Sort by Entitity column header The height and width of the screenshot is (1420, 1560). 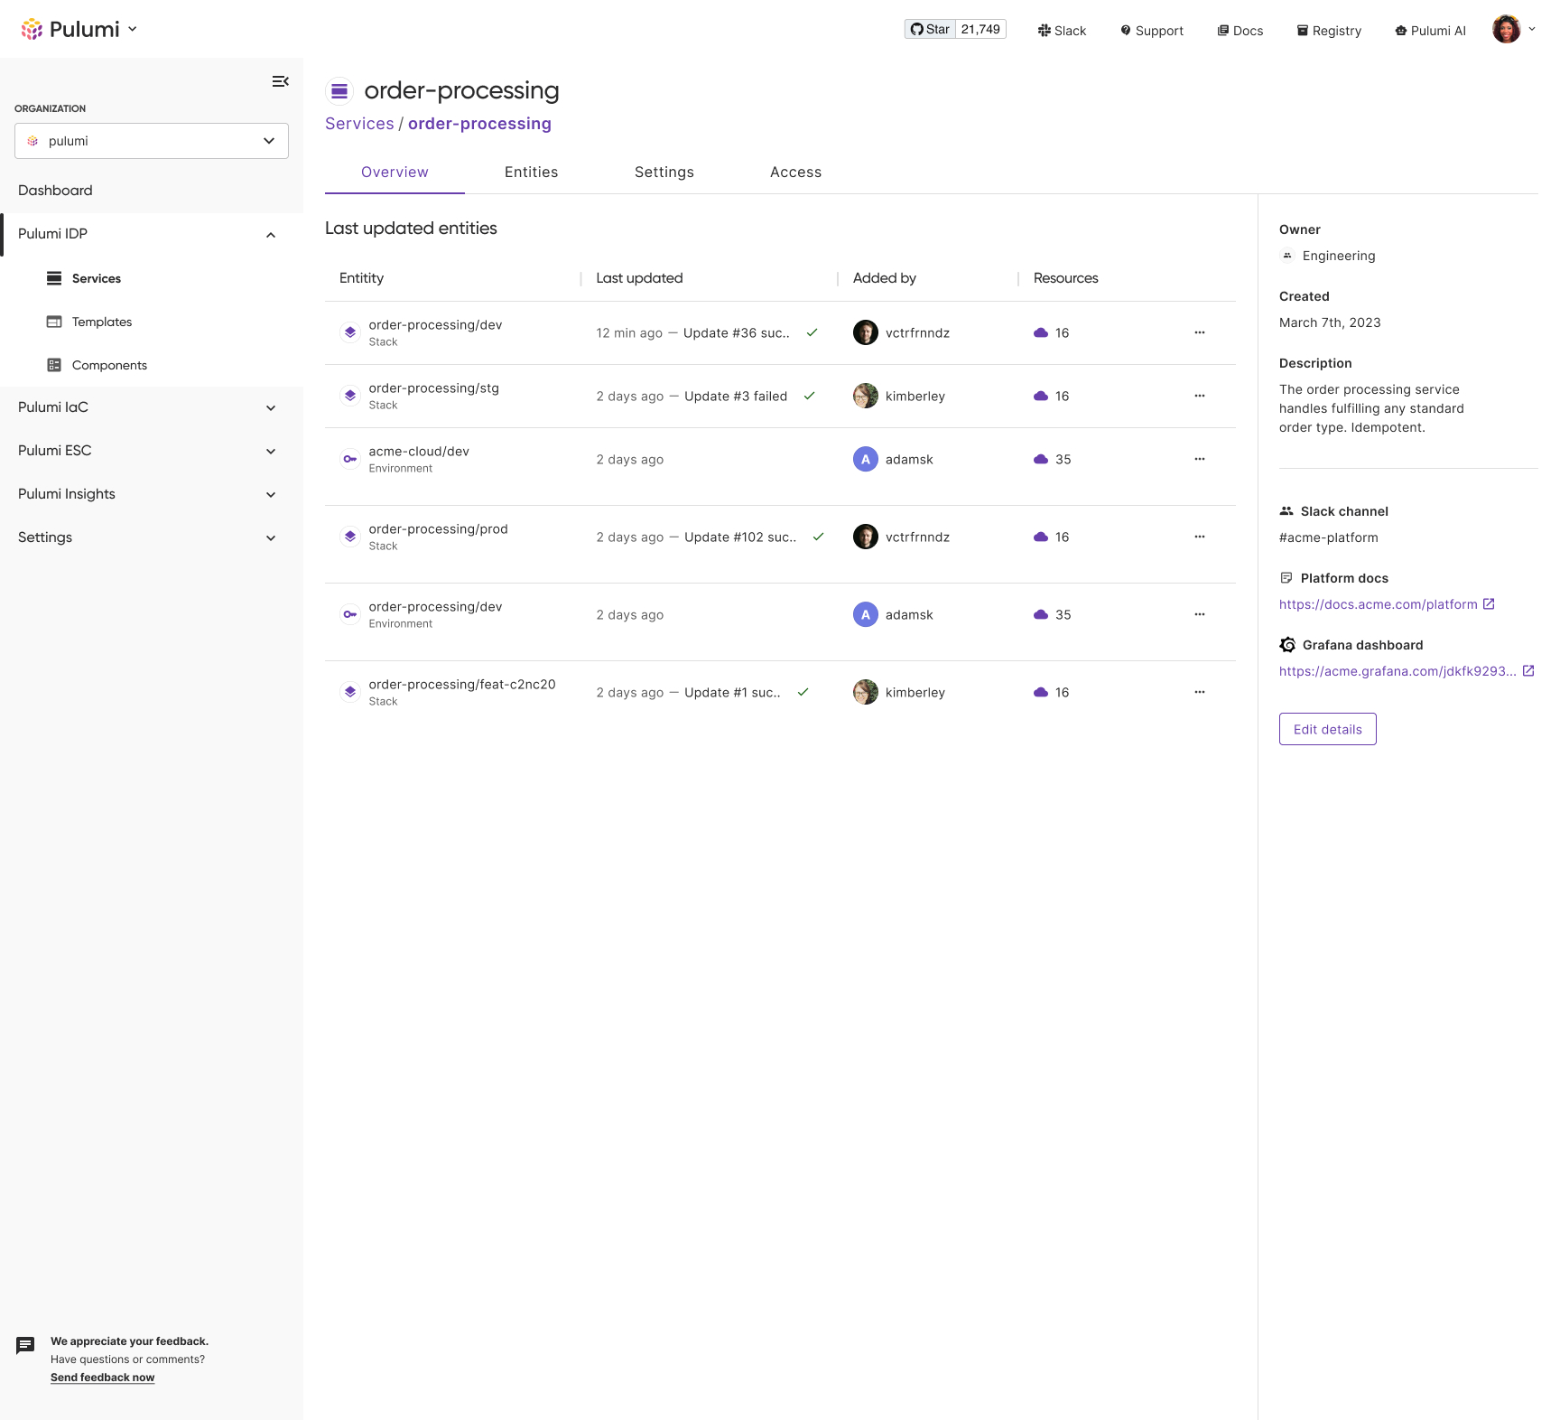361,278
